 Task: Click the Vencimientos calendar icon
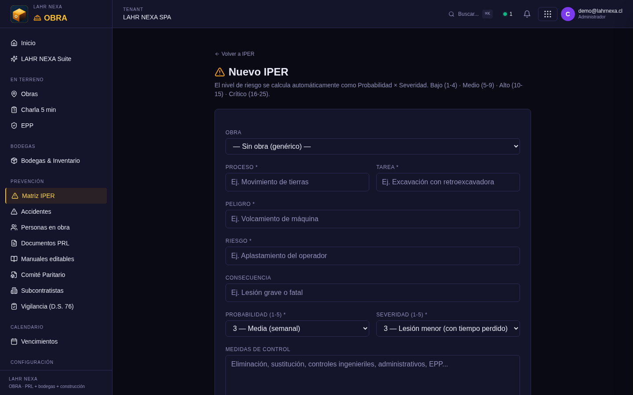point(14,341)
